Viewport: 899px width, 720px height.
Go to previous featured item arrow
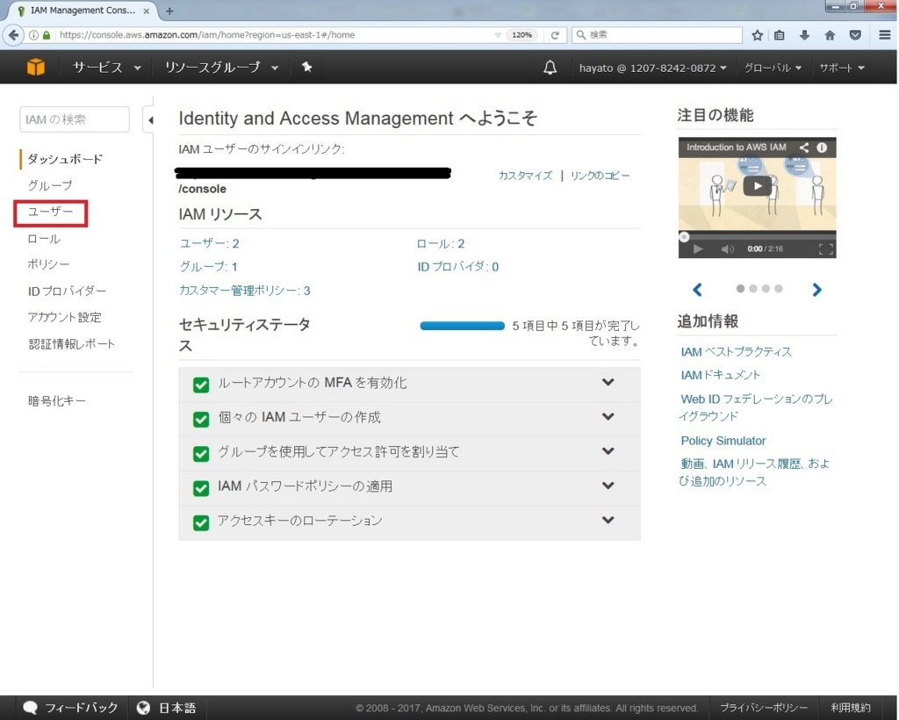click(x=697, y=290)
